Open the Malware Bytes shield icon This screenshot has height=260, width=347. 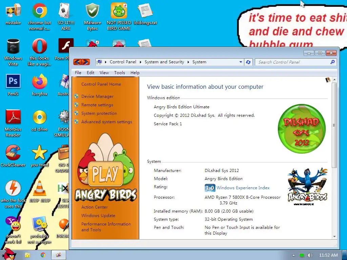pyautogui.click(x=93, y=17)
